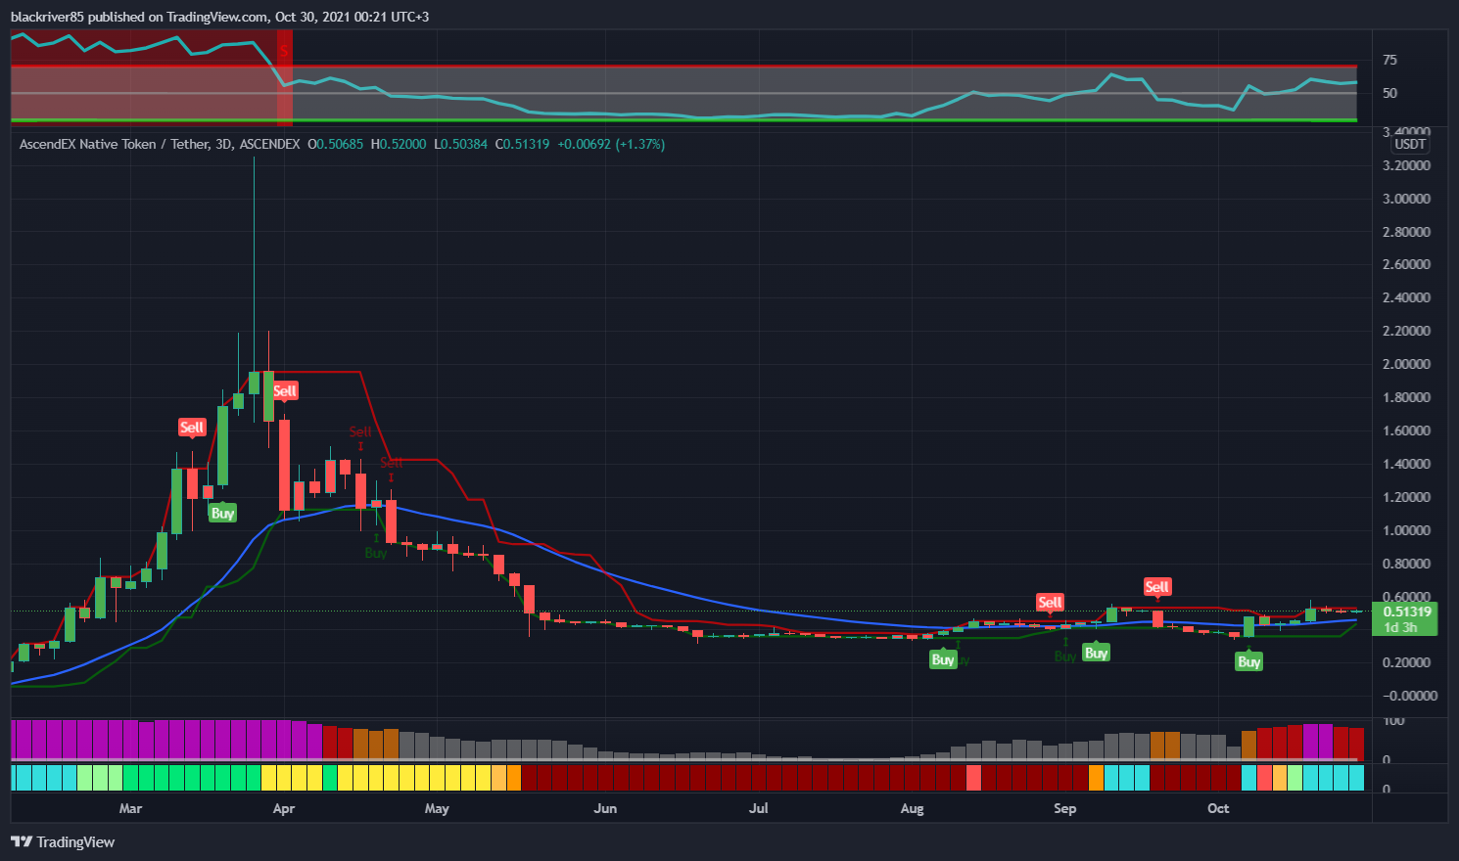The height and width of the screenshot is (861, 1459).
Task: Click the 1.40000 price axis label
Action: point(1406,464)
